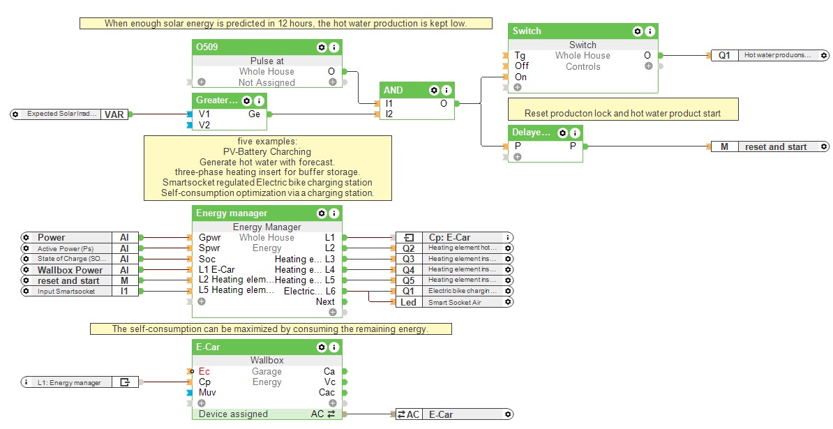Click the gear icon on the O509 Pulse block
Screen dimensions: 833x429
click(x=320, y=47)
